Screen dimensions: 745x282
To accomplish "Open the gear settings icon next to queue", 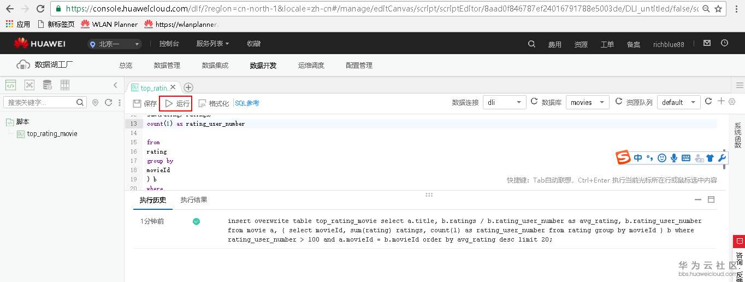I will pos(732,102).
